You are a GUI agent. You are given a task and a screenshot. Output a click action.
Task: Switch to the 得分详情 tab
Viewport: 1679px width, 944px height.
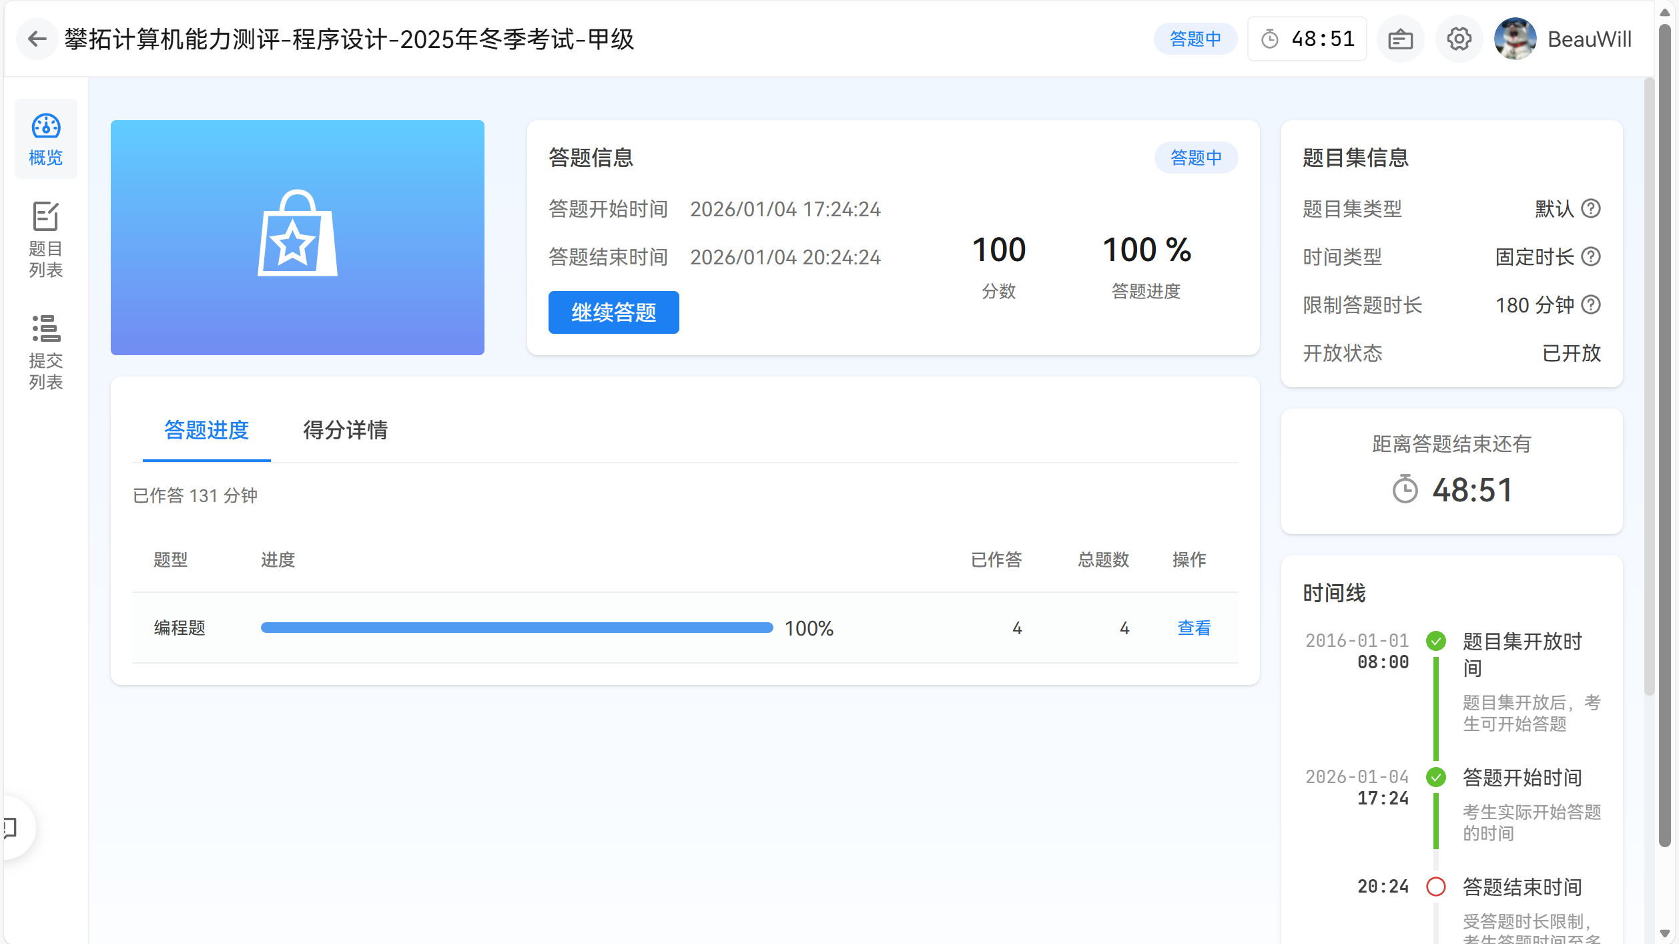coord(346,431)
